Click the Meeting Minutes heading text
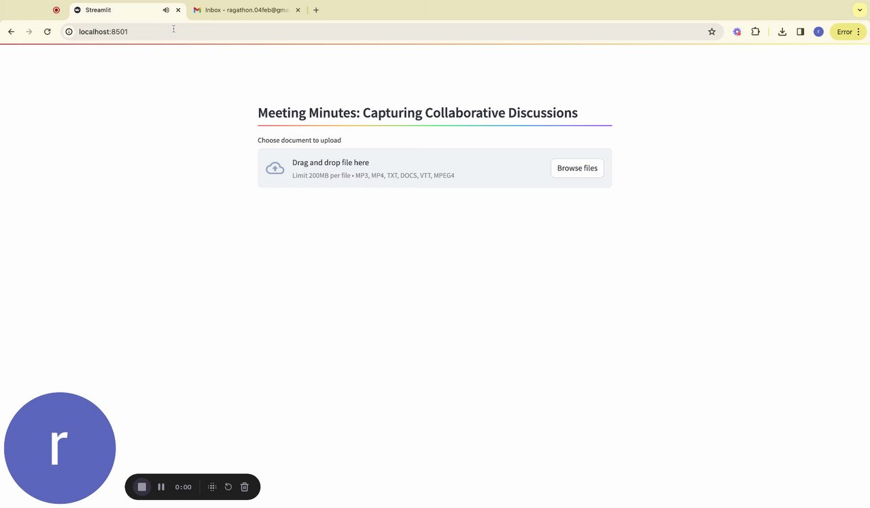The image size is (870, 508). coord(417,113)
